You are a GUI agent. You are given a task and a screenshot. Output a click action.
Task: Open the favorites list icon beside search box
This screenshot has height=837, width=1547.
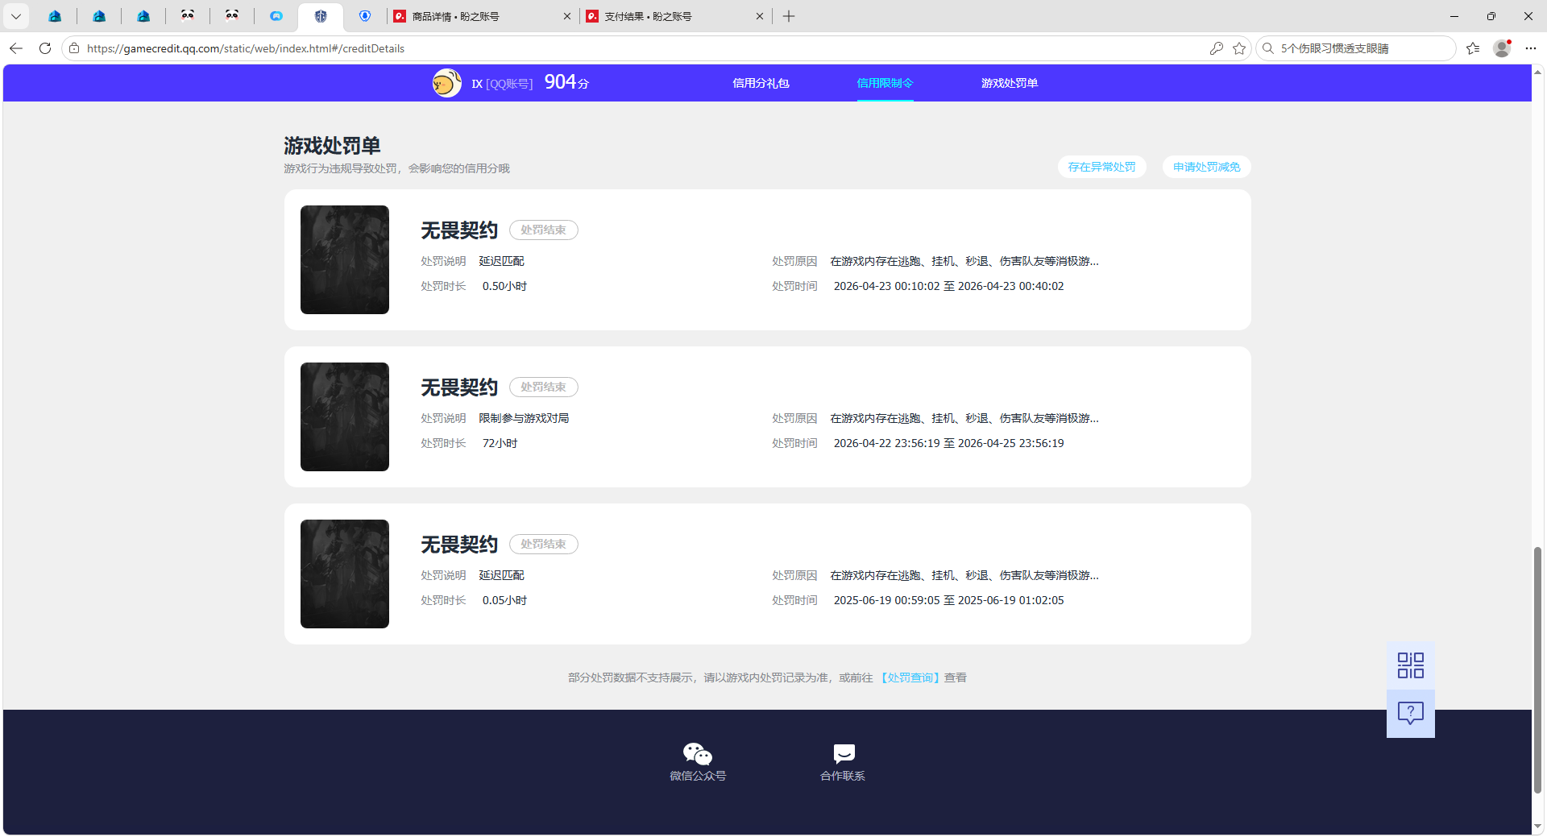click(1473, 48)
